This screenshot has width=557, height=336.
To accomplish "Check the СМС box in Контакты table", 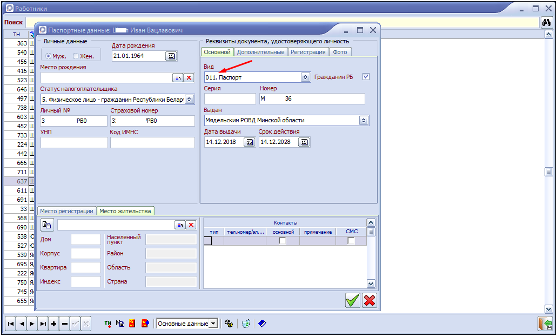I will coord(351,241).
